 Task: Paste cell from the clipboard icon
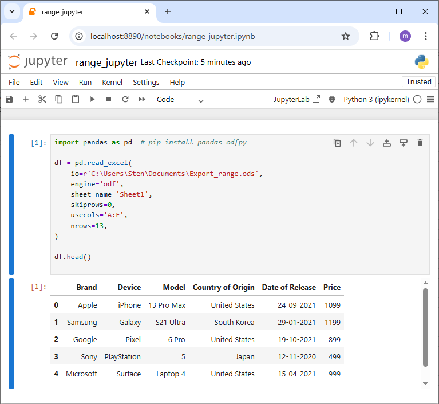[x=76, y=99]
